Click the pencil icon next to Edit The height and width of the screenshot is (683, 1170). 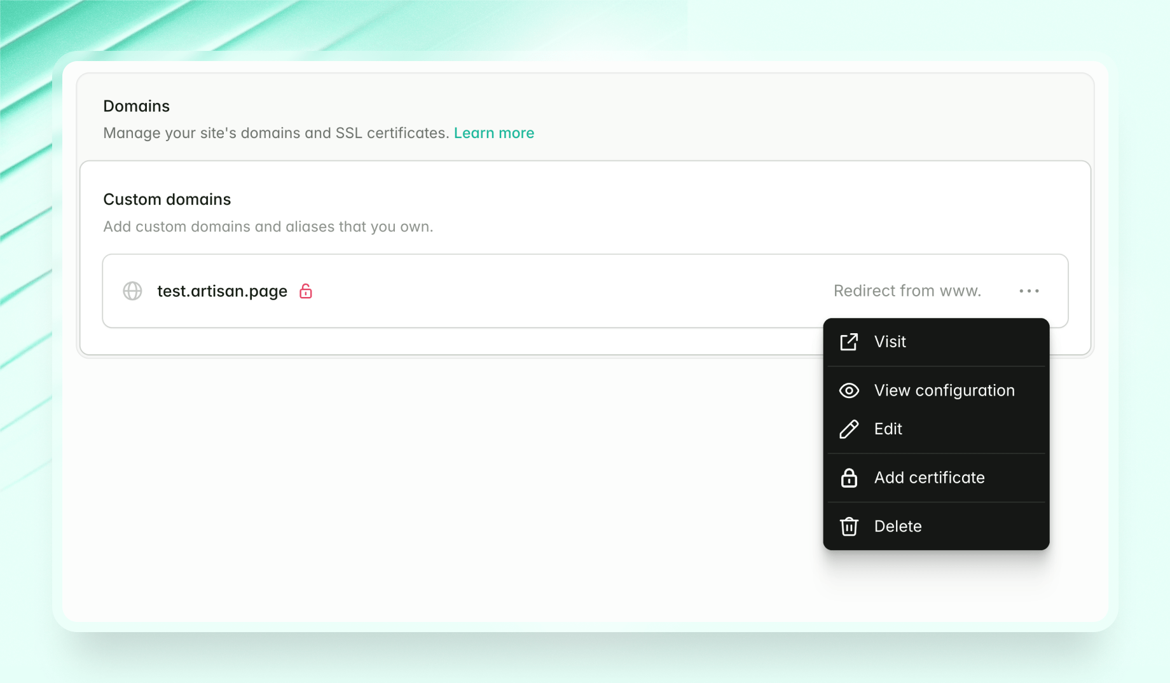pos(849,429)
